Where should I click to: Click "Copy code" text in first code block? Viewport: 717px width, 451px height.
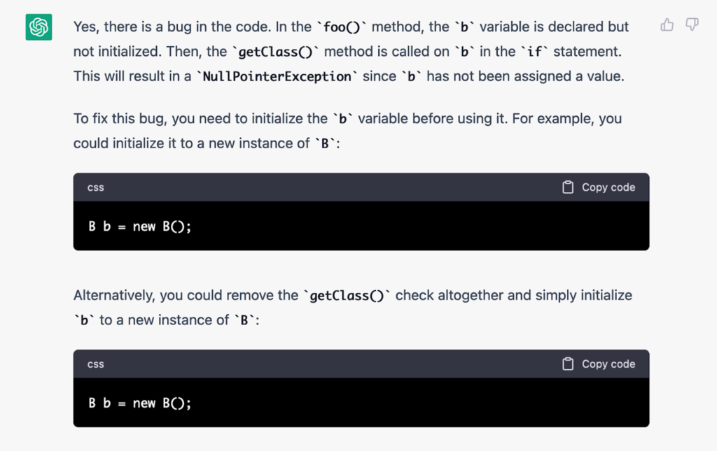coord(608,187)
